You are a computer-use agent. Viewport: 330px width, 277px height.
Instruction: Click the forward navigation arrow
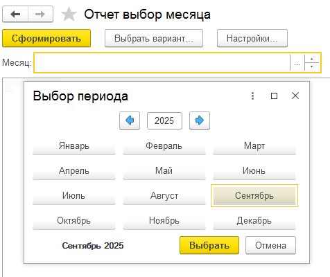(40, 15)
